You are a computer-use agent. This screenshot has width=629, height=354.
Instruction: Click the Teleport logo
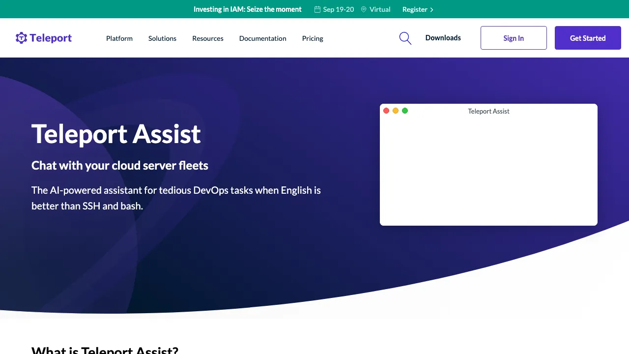pyautogui.click(x=44, y=38)
